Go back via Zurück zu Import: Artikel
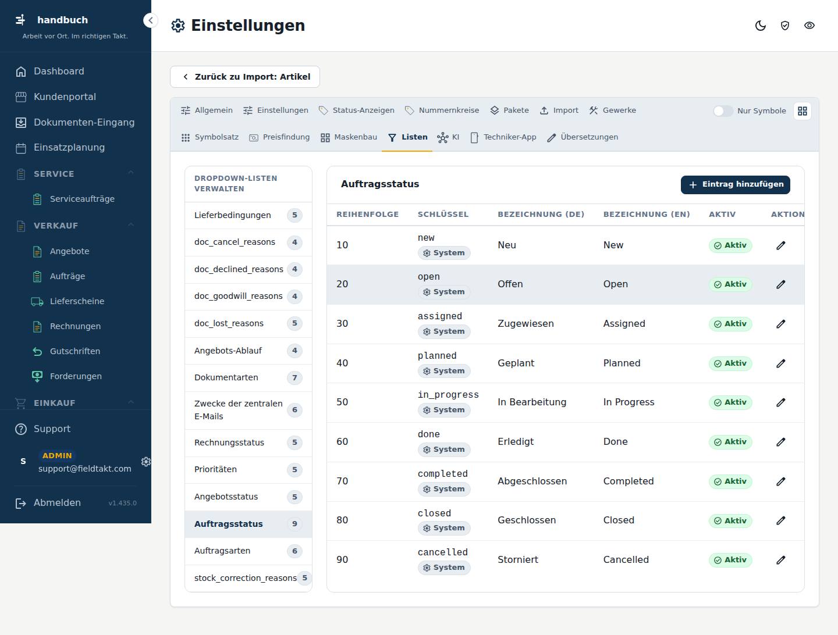Viewport: 838px width, 635px height. [245, 77]
